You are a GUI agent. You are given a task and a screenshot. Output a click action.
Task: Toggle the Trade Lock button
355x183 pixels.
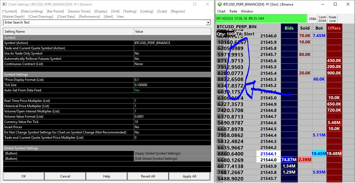[332, 19]
